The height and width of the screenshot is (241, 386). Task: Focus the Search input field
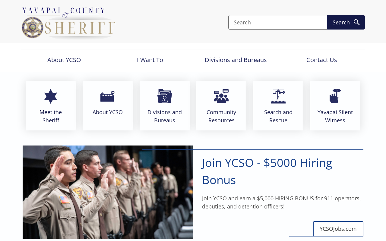click(278, 22)
